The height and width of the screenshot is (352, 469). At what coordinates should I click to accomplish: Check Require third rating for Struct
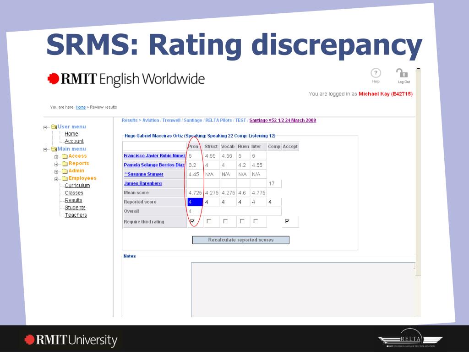[209, 221]
